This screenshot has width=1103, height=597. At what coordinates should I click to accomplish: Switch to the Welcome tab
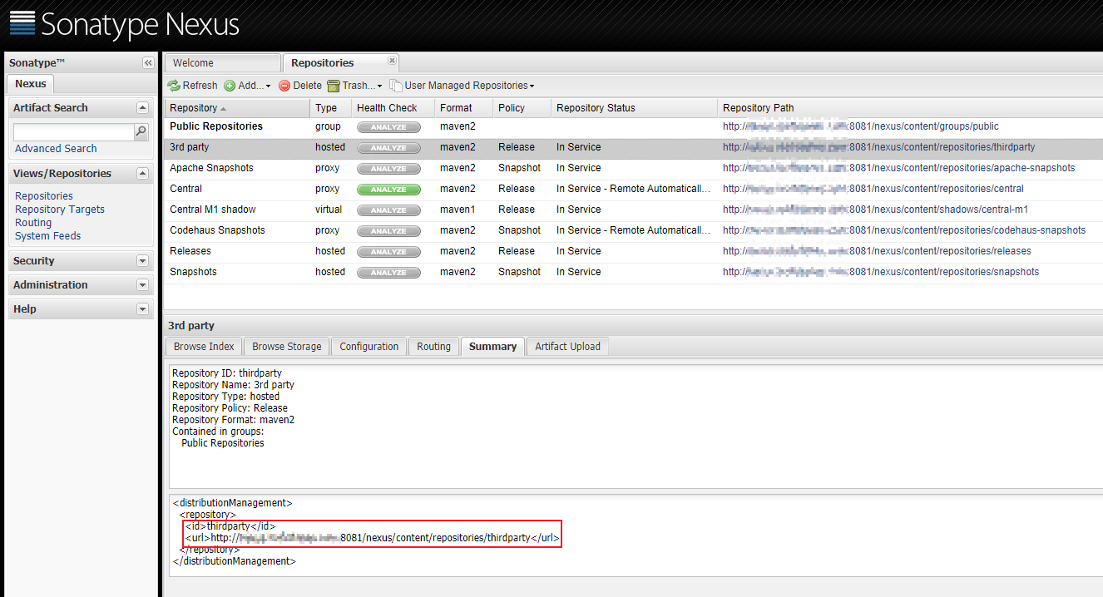[222, 63]
